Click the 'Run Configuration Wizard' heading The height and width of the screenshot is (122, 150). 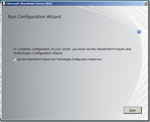click(x=34, y=17)
